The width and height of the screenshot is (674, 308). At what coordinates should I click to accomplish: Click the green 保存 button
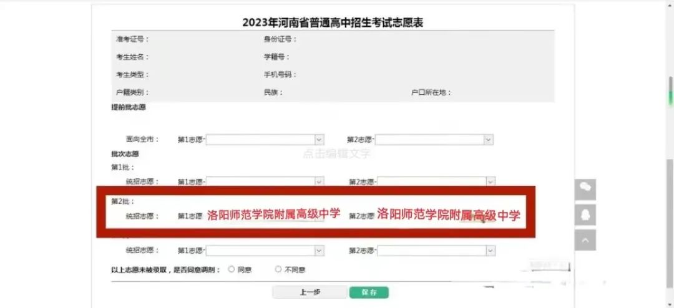[369, 292]
